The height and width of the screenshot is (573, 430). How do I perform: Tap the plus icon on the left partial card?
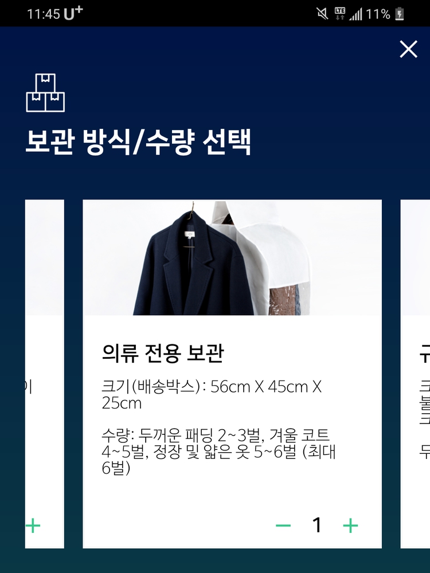(33, 526)
